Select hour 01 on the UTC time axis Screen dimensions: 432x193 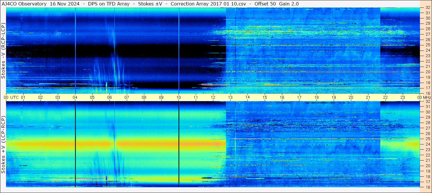click(x=23, y=97)
